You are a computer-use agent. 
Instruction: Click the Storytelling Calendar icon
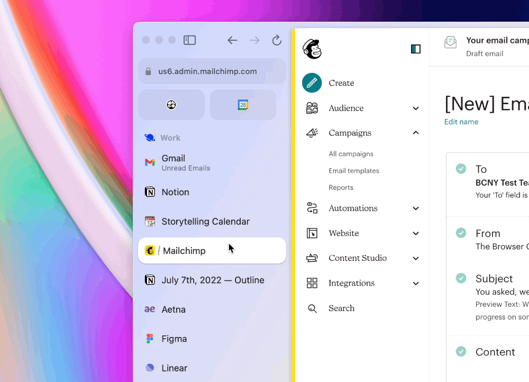click(x=150, y=221)
